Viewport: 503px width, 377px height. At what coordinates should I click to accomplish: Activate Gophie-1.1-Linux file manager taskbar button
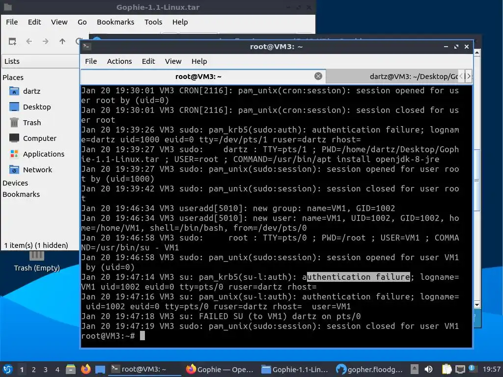point(295,369)
